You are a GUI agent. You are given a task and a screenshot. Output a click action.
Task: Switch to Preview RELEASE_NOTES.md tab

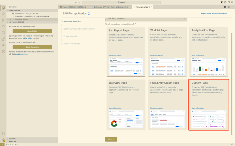74,7
